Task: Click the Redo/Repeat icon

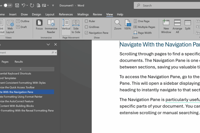Action: [x=32, y=5]
